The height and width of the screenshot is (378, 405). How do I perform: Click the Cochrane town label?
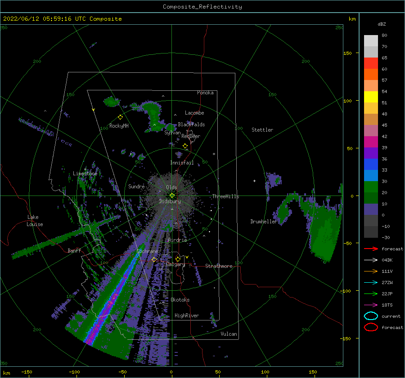click(147, 251)
